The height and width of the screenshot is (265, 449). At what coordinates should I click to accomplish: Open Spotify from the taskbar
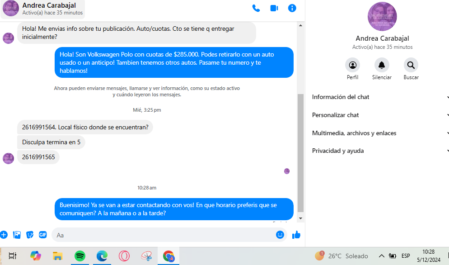[80, 256]
